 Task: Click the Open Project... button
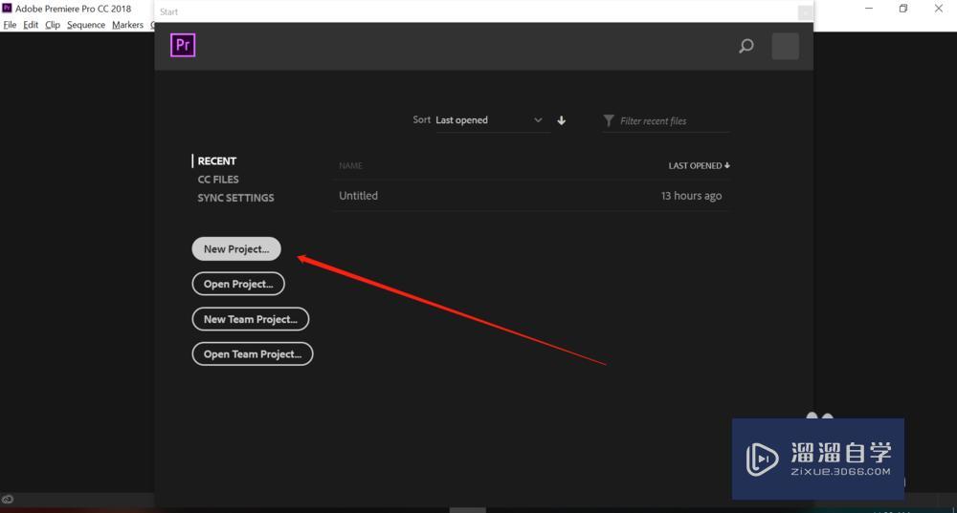coord(238,284)
